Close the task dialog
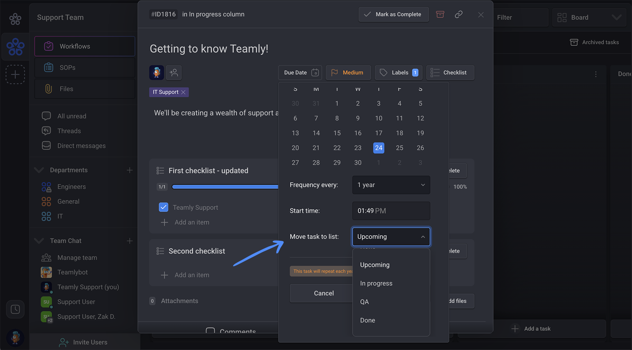The height and width of the screenshot is (350, 632). click(x=481, y=15)
